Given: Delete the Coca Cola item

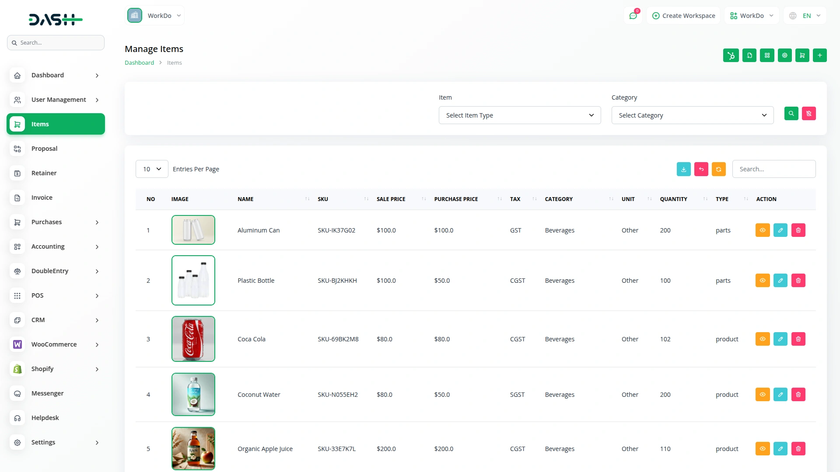Looking at the screenshot, I should 798,339.
